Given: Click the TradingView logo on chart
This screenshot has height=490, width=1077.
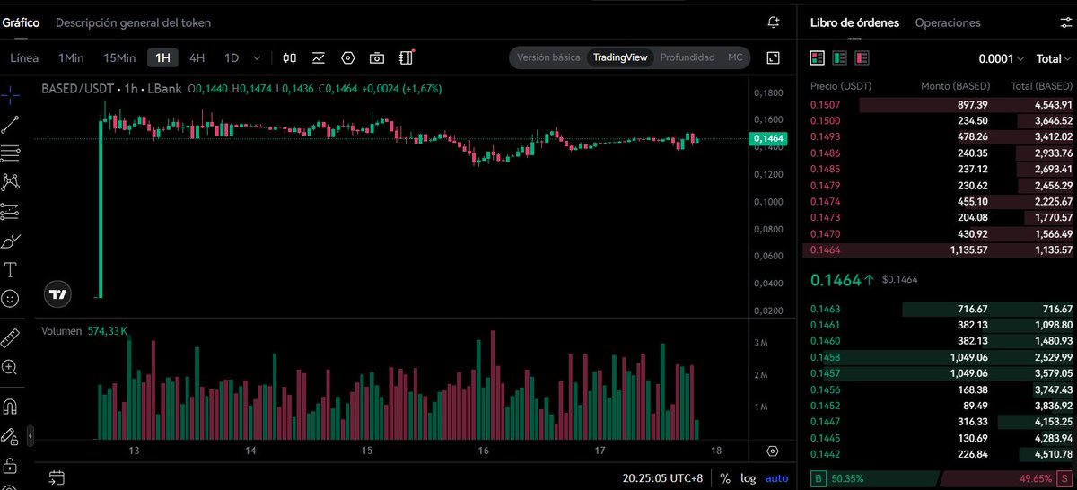Looking at the screenshot, I should 57,294.
